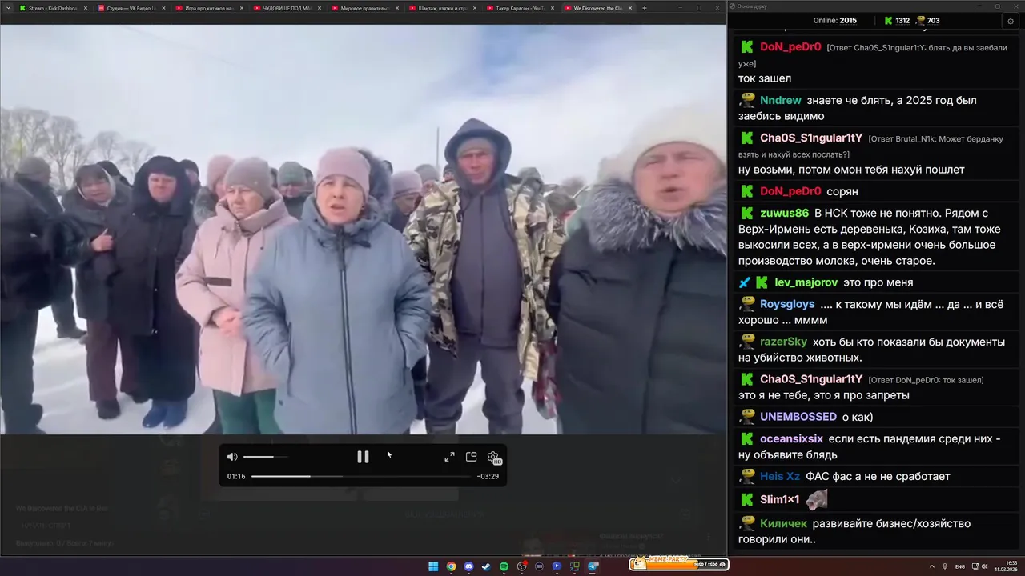Screen dimensions: 1025x576
Task: Open Steam from taskbar
Action: click(x=486, y=566)
